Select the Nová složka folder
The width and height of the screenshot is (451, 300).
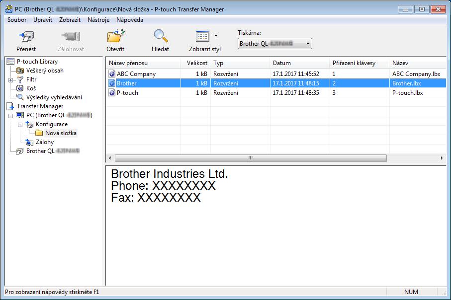pos(61,133)
